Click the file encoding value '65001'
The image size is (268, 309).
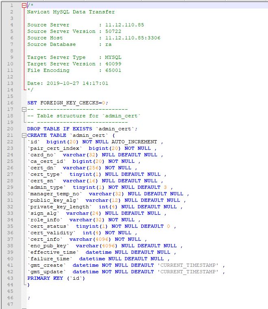pos(113,70)
